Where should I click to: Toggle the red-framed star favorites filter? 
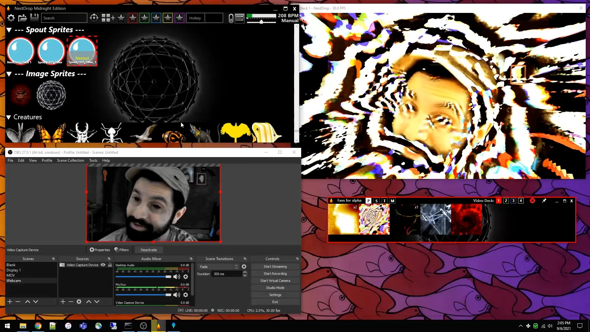(x=132, y=18)
